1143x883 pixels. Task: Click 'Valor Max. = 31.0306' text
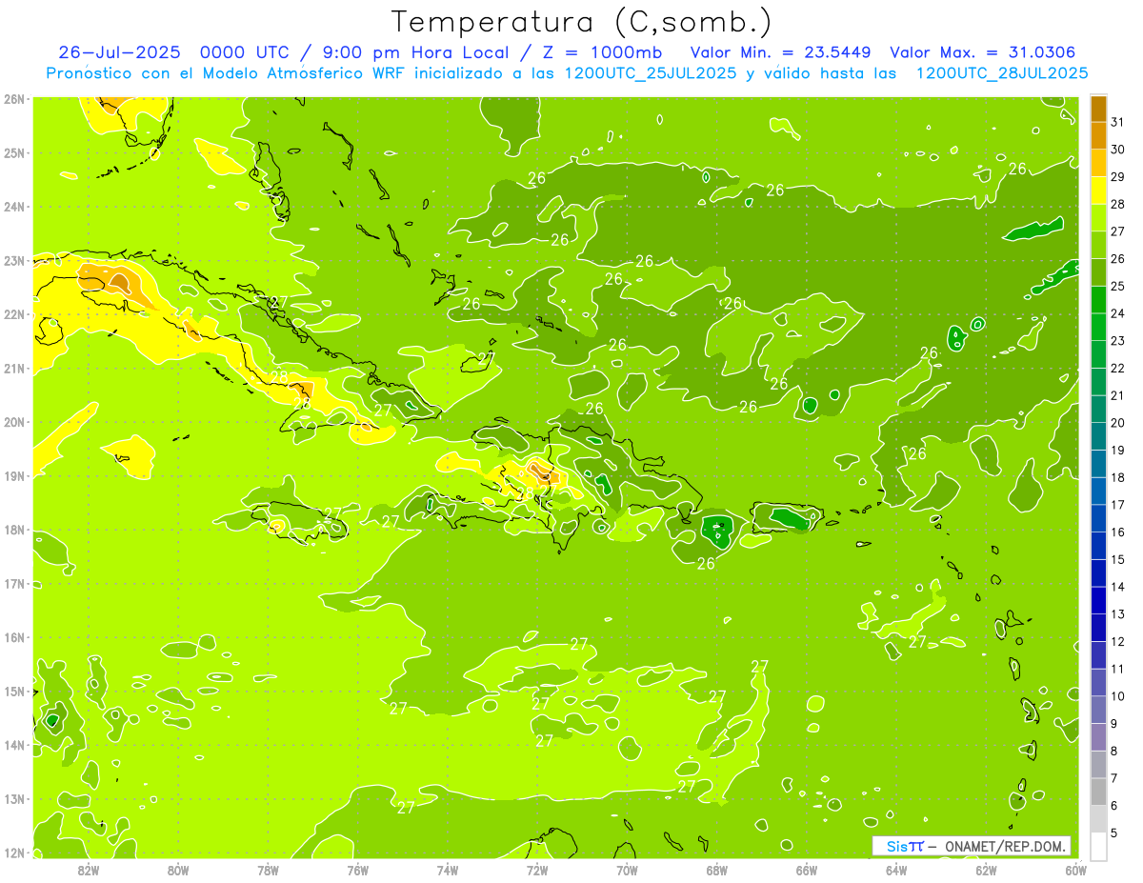point(983,52)
